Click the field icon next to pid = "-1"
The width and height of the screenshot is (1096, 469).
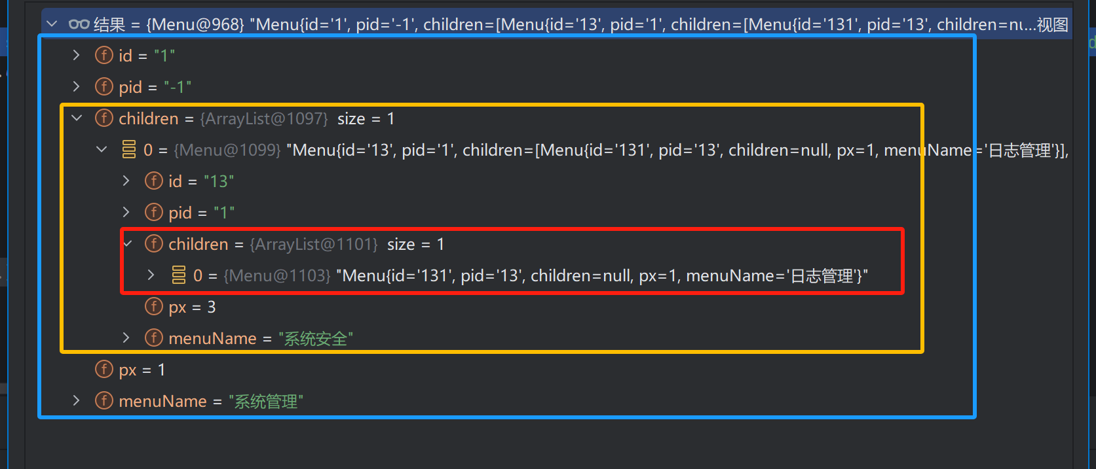[104, 87]
